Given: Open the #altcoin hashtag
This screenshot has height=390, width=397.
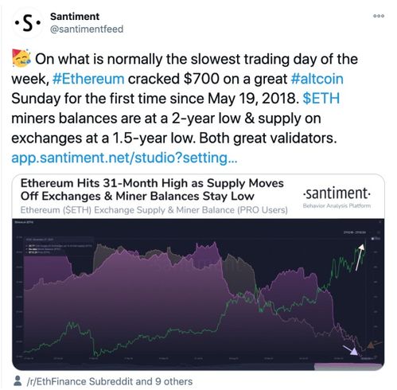Looking at the screenshot, I should [317, 79].
